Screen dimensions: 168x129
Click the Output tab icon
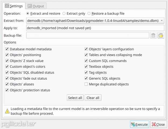pos(30,6)
